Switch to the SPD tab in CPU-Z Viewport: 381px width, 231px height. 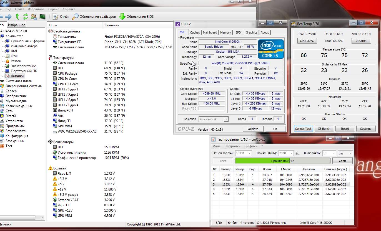(238, 32)
